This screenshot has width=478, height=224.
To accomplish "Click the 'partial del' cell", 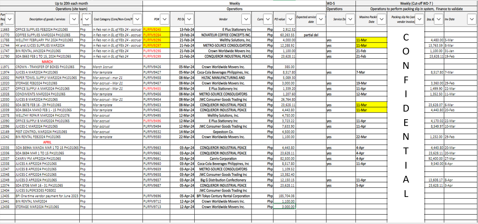I will coord(311,35).
